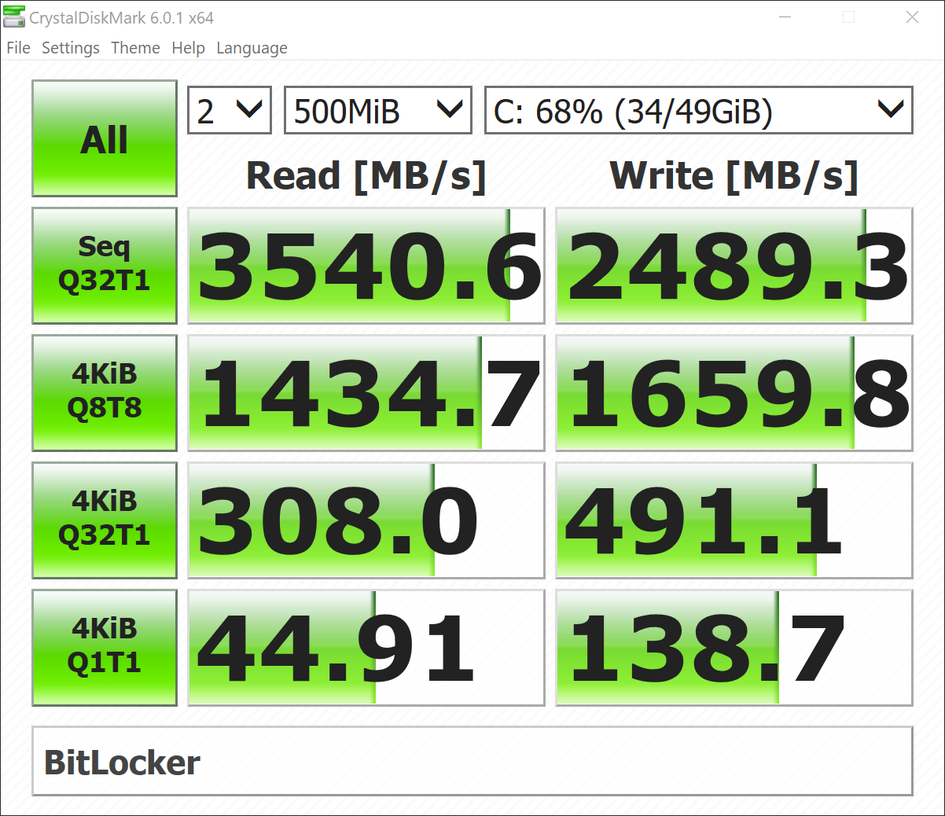
Task: Select the 4KiB Q8T8 read value 1434.7
Action: point(366,393)
